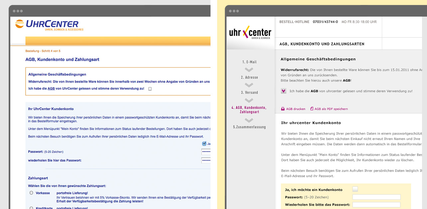Viewport: 427px width, 209px height.
Task: Click the 'Wiederholen Sie bitte das Passwort' field
Action: (376, 205)
